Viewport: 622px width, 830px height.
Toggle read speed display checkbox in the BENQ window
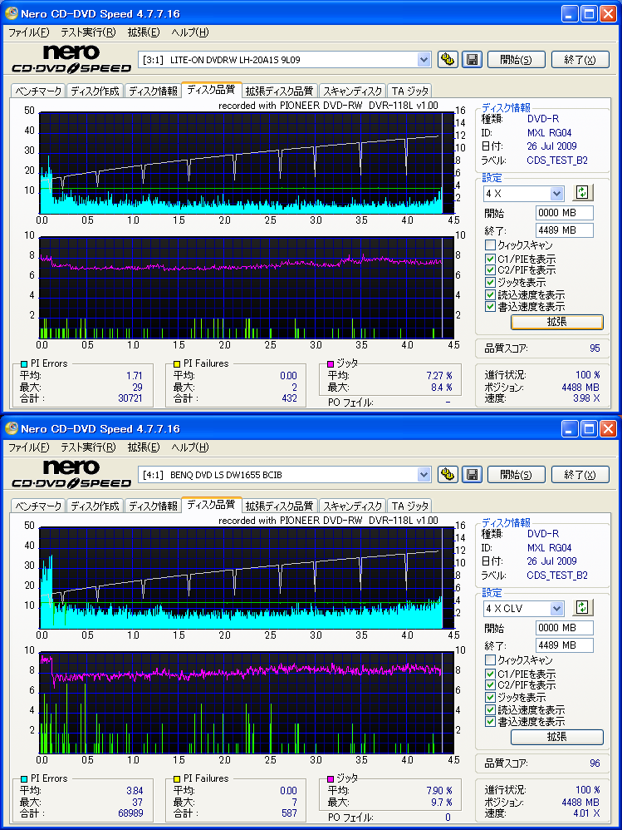[x=490, y=710]
